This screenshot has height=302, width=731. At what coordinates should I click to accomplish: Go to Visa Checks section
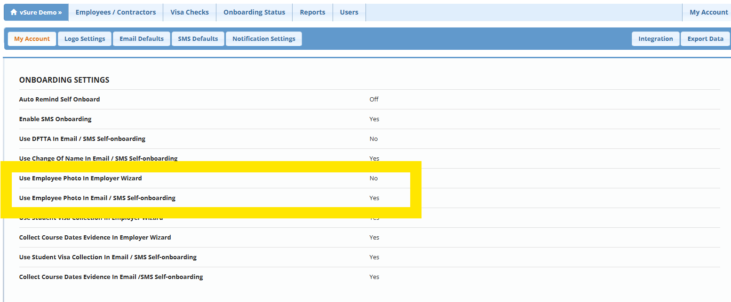[190, 12]
